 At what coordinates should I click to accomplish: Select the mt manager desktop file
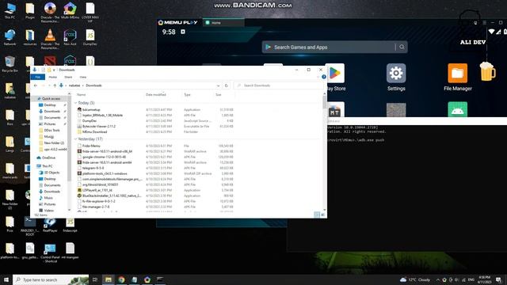click(x=70, y=252)
